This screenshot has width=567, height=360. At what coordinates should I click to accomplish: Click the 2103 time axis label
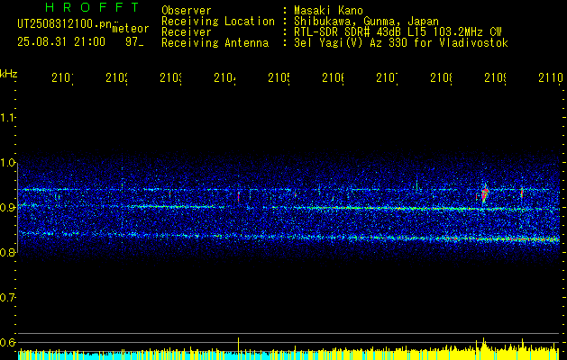[170, 77]
